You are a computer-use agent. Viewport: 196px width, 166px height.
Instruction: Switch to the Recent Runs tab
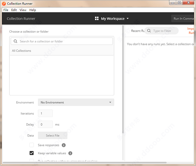[x=138, y=31]
